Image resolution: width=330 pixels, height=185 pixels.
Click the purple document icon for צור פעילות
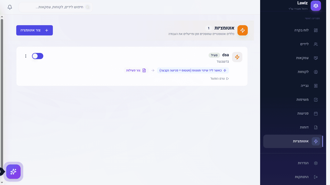[x=144, y=70]
